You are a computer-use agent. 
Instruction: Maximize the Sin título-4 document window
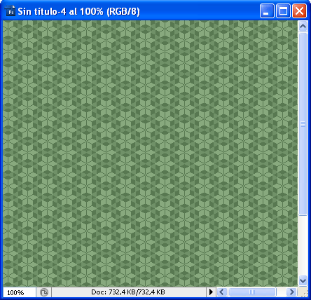click(283, 11)
